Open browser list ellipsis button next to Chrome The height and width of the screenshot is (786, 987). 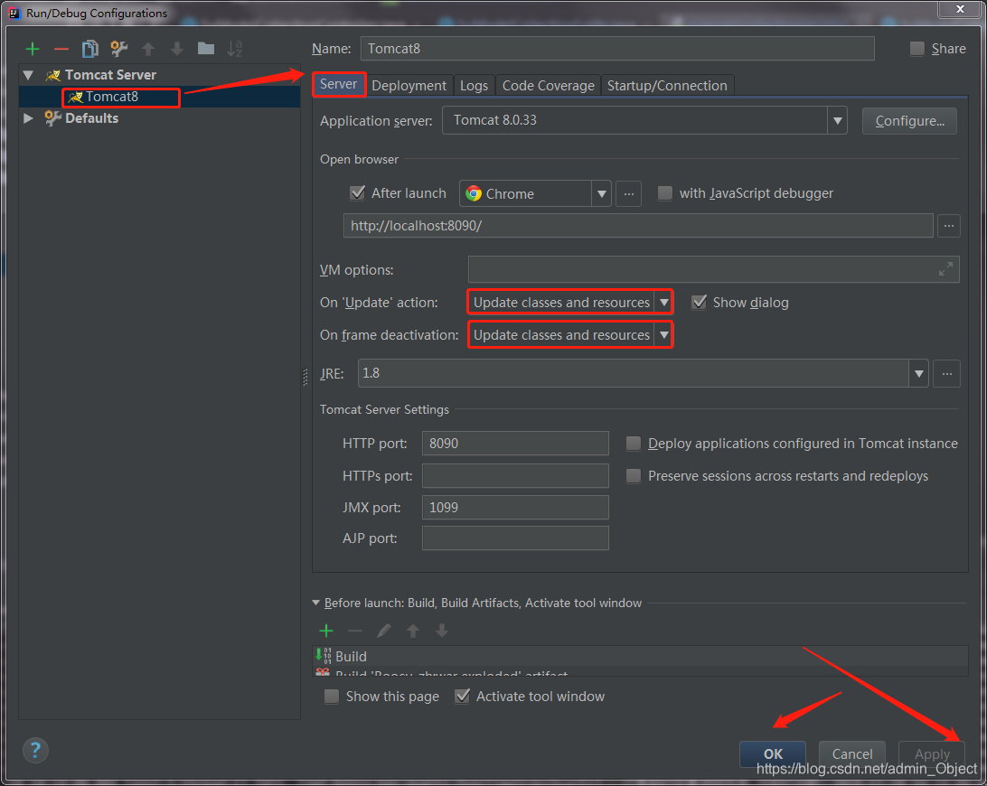628,194
